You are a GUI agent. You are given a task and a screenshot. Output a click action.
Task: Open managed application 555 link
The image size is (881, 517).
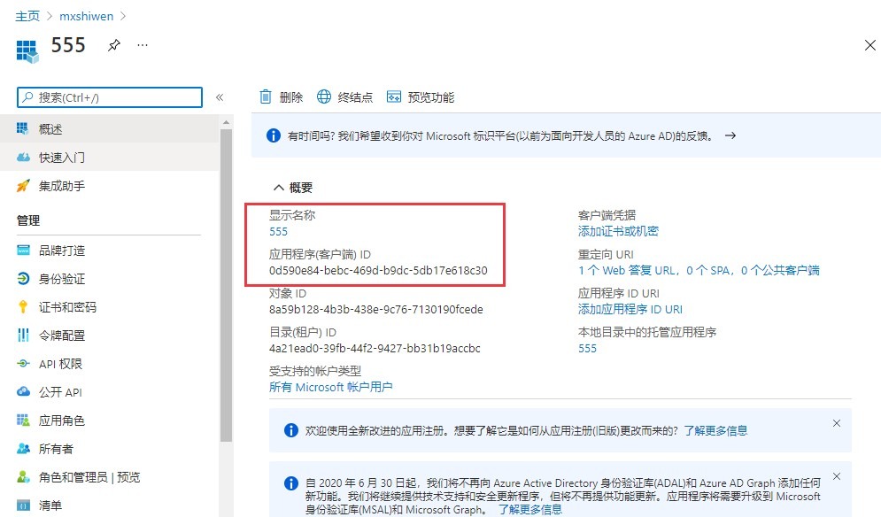pyautogui.click(x=587, y=349)
